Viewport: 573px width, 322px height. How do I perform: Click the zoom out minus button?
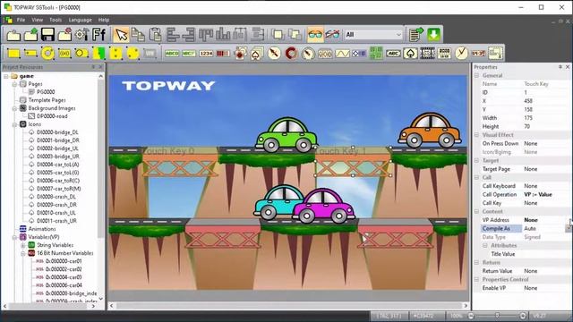(x=471, y=316)
